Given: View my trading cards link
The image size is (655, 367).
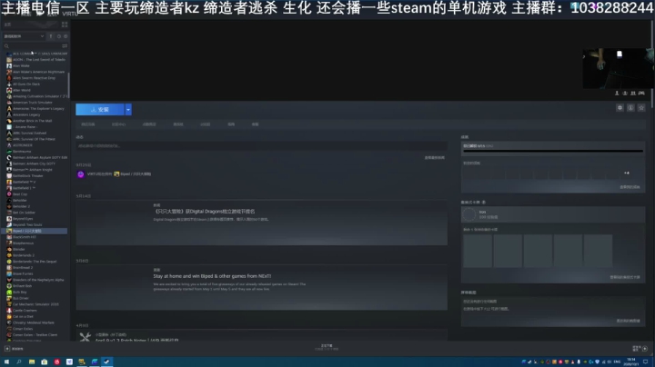Looking at the screenshot, I should [x=625, y=277].
